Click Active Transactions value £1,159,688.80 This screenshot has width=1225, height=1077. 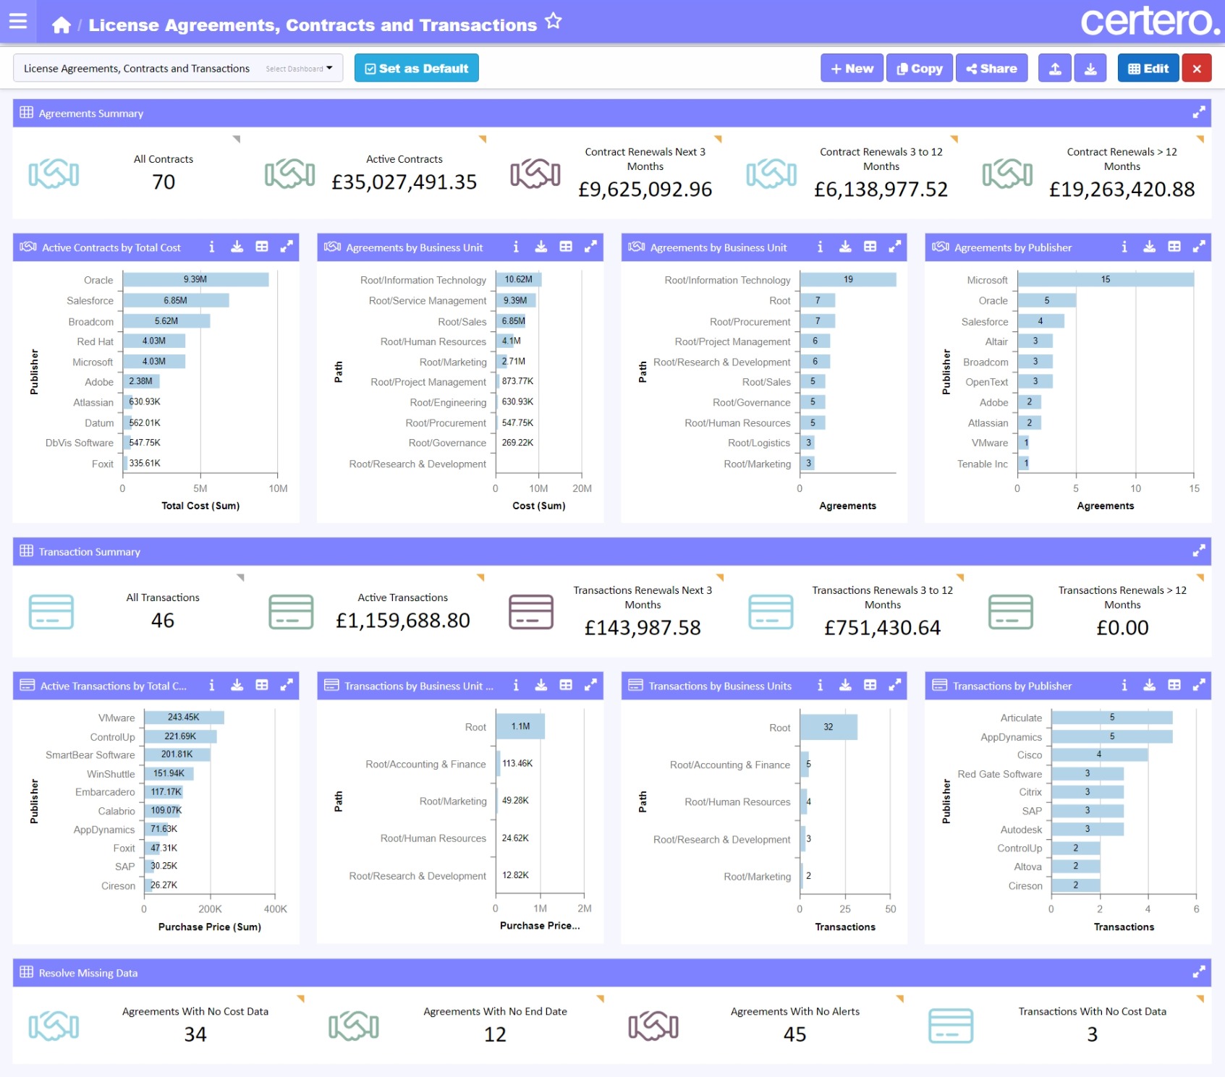[x=403, y=621]
